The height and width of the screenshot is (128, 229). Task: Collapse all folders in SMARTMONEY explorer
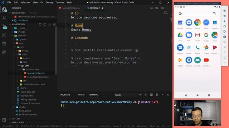(54, 24)
